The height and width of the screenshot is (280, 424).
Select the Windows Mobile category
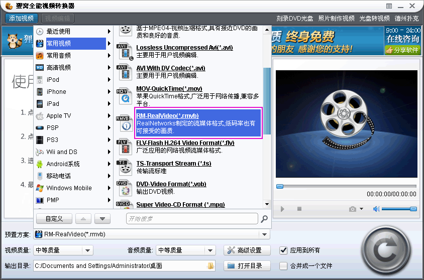(x=73, y=188)
